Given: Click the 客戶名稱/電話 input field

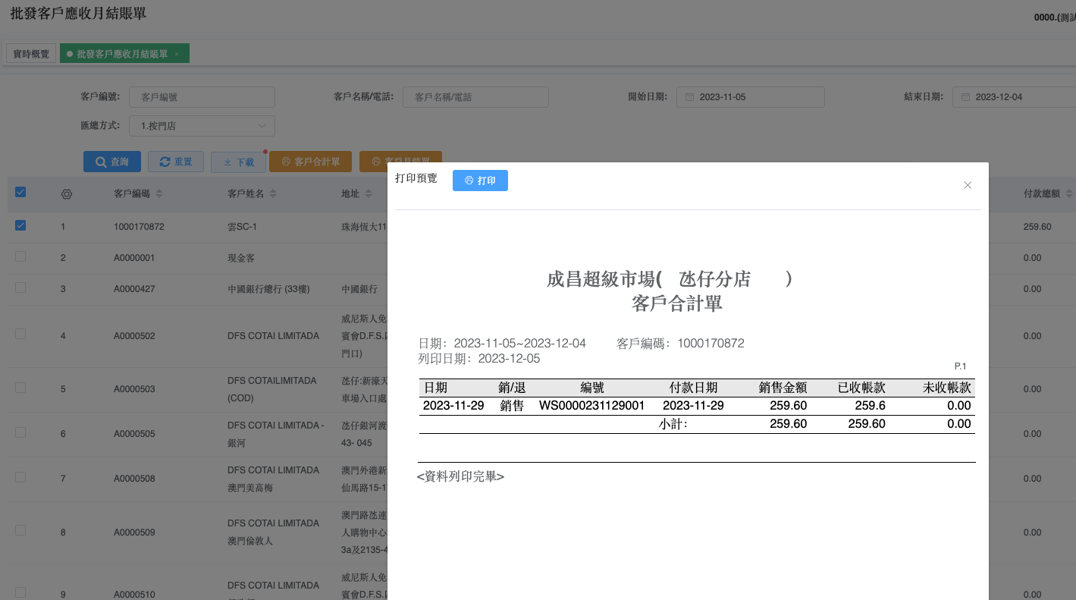Looking at the screenshot, I should click(475, 97).
